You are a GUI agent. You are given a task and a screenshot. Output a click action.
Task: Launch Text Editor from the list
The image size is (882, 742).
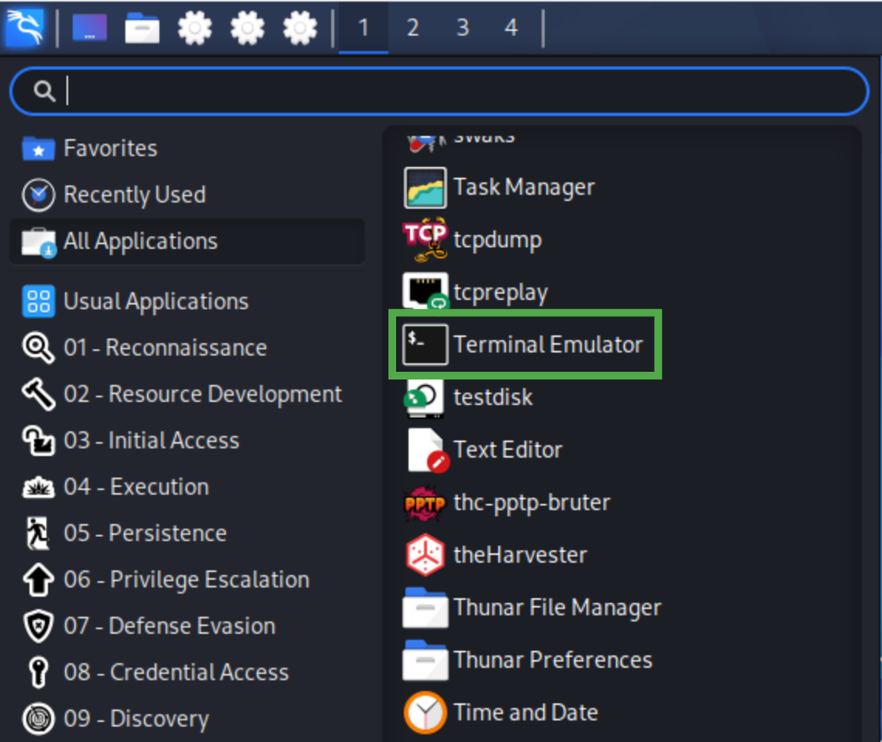pyautogui.click(x=621, y=450)
